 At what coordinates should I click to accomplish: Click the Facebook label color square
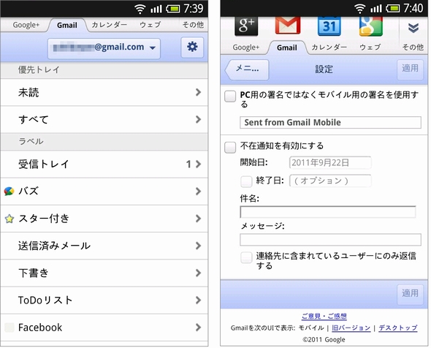point(9,328)
